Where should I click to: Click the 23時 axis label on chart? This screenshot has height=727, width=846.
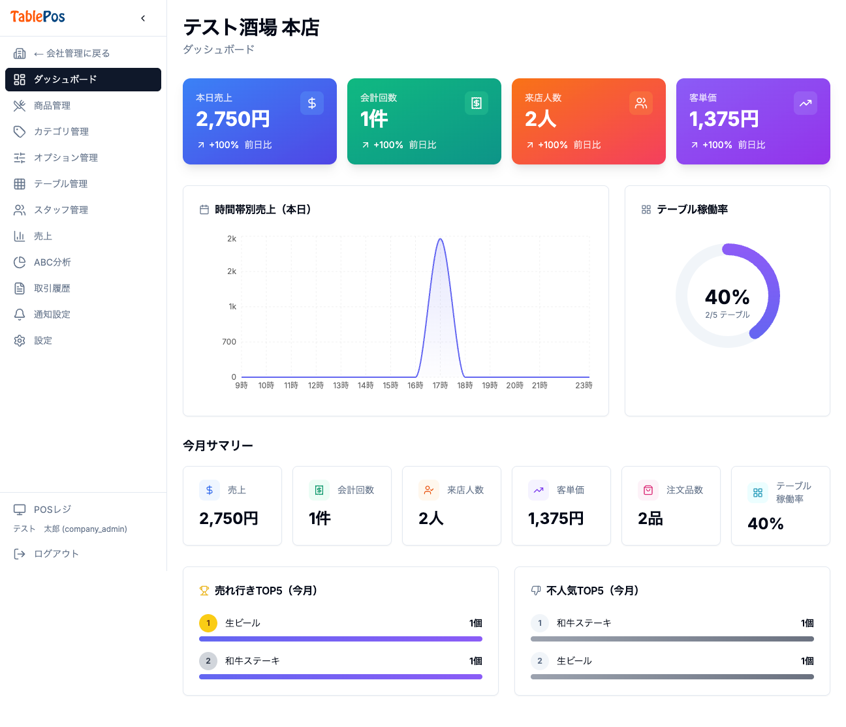point(584,386)
